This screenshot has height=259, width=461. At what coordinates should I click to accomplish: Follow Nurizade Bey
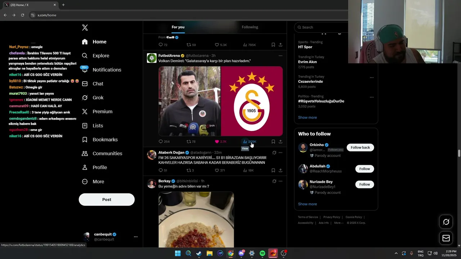364,185
